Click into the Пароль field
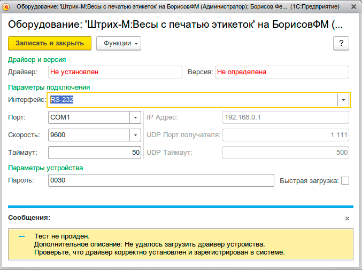Image resolution: width=362 pixels, height=270 pixels. pyautogui.click(x=160, y=180)
